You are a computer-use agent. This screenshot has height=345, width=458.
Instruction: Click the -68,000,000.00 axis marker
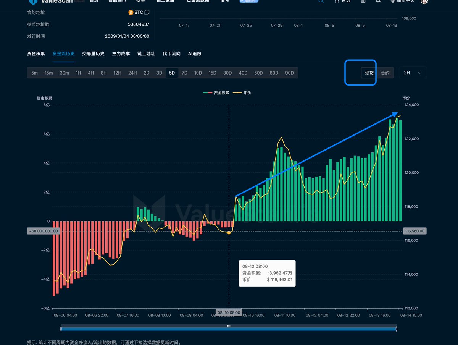(44, 231)
